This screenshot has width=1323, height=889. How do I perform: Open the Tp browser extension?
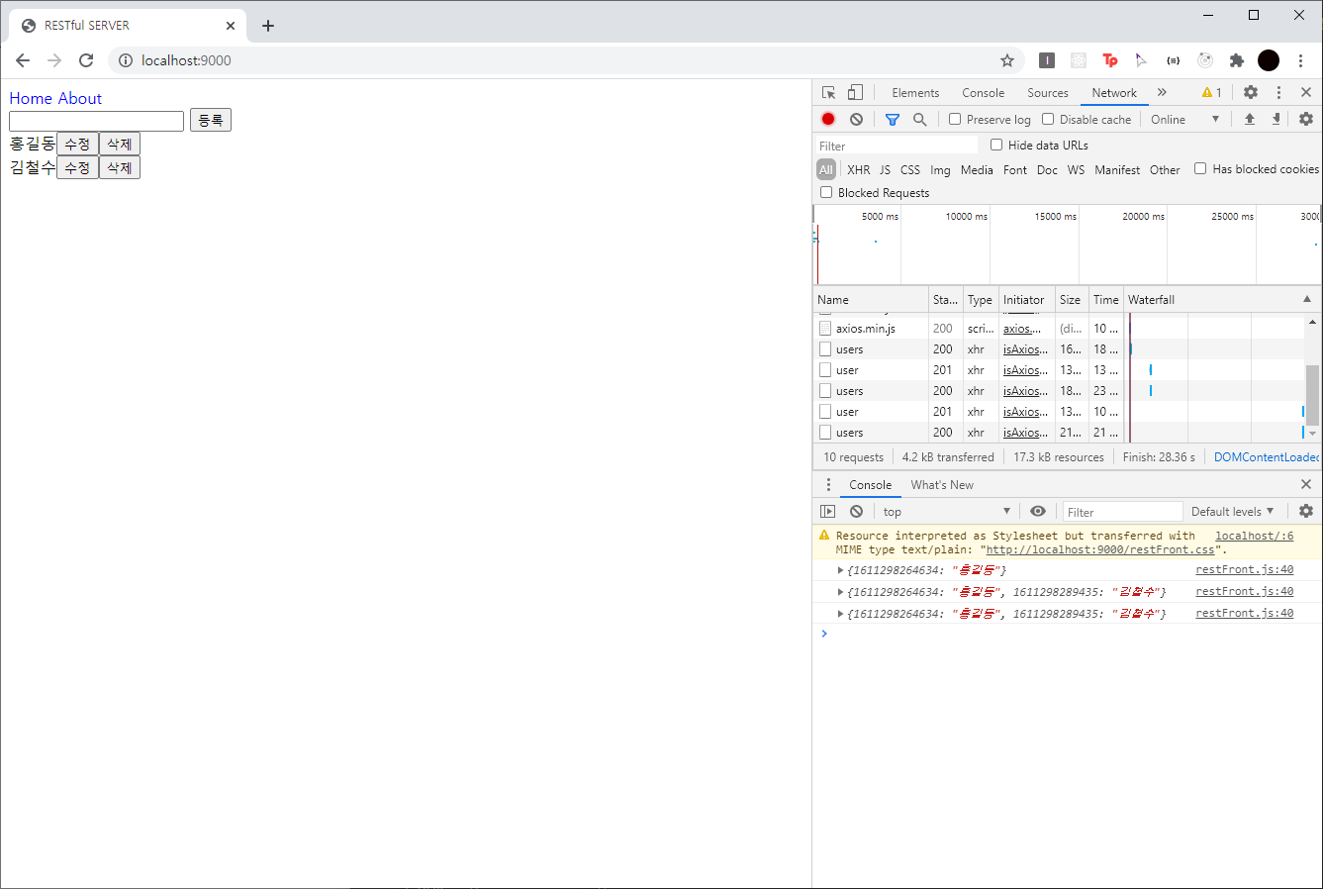pos(1110,60)
